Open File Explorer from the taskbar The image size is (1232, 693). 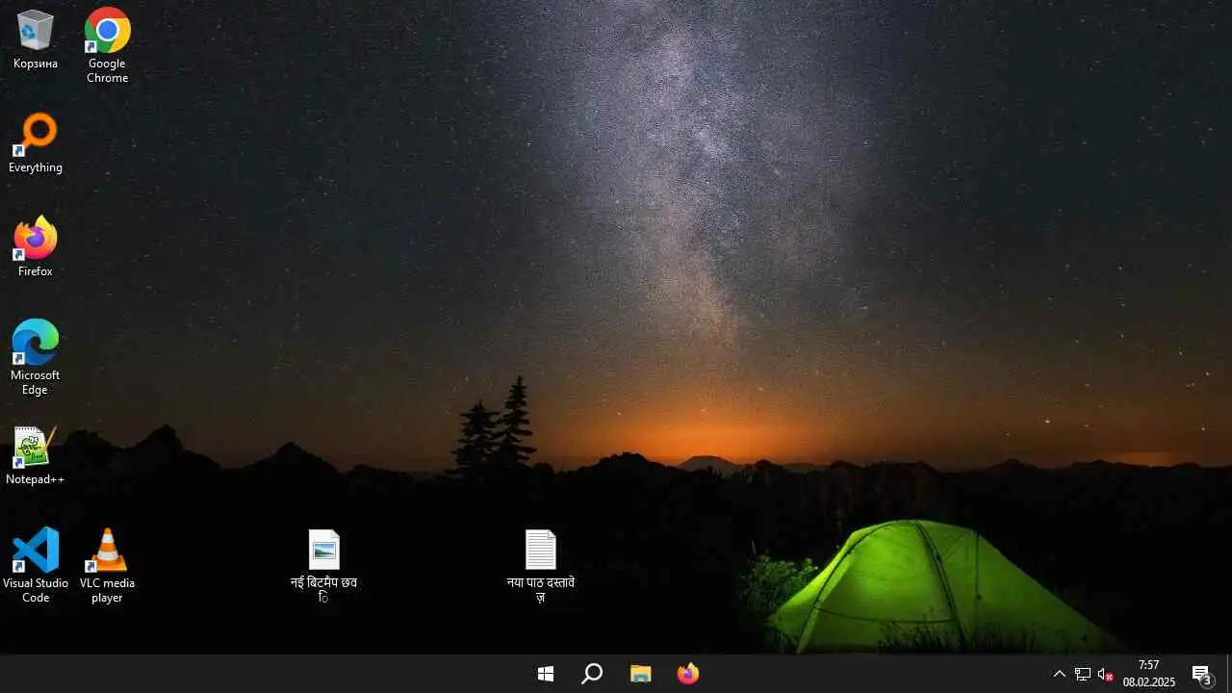click(640, 674)
